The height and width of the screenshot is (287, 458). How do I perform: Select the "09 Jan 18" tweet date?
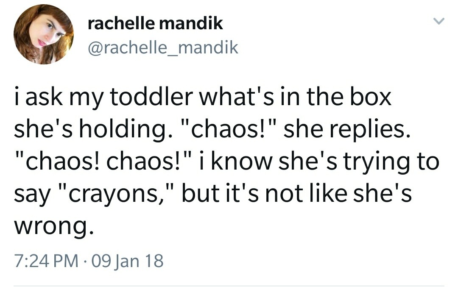pos(129,261)
